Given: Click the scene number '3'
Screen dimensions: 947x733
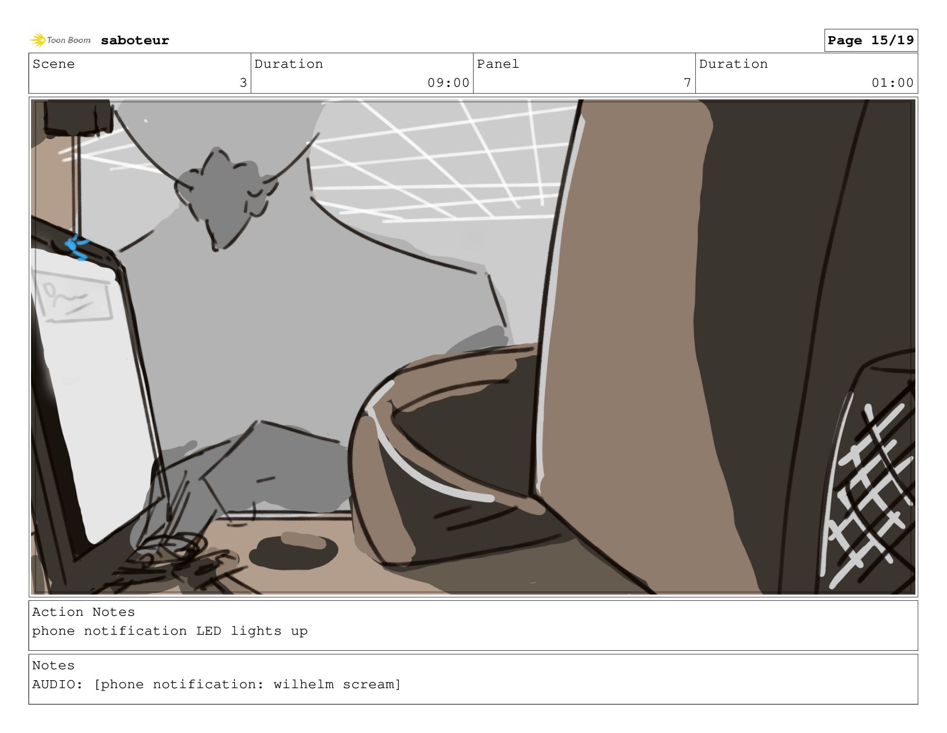Looking at the screenshot, I should [243, 83].
